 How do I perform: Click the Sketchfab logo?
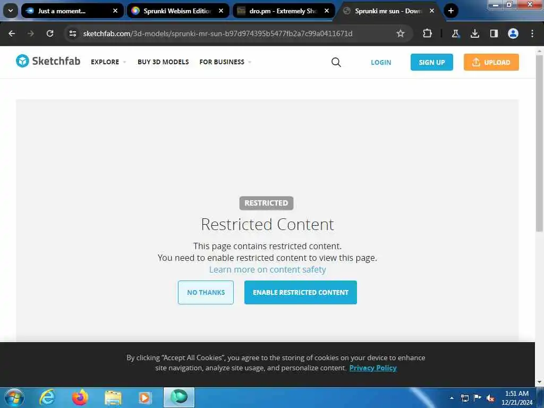click(x=48, y=61)
